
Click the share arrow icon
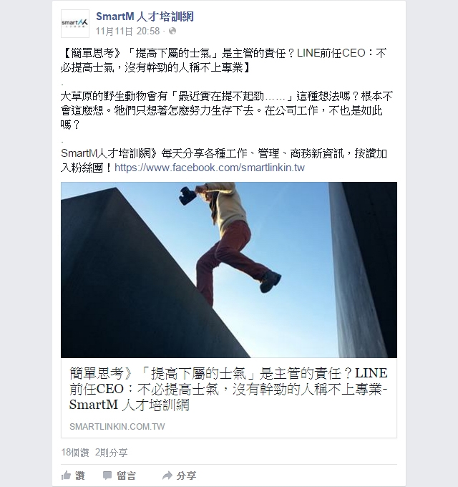(x=167, y=476)
